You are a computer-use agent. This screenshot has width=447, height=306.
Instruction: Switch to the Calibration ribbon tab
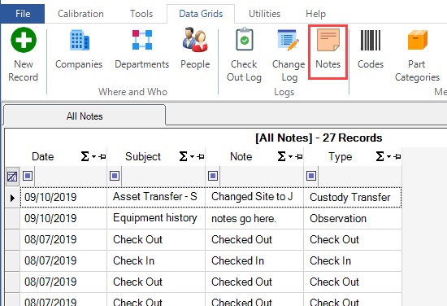pyautogui.click(x=80, y=14)
